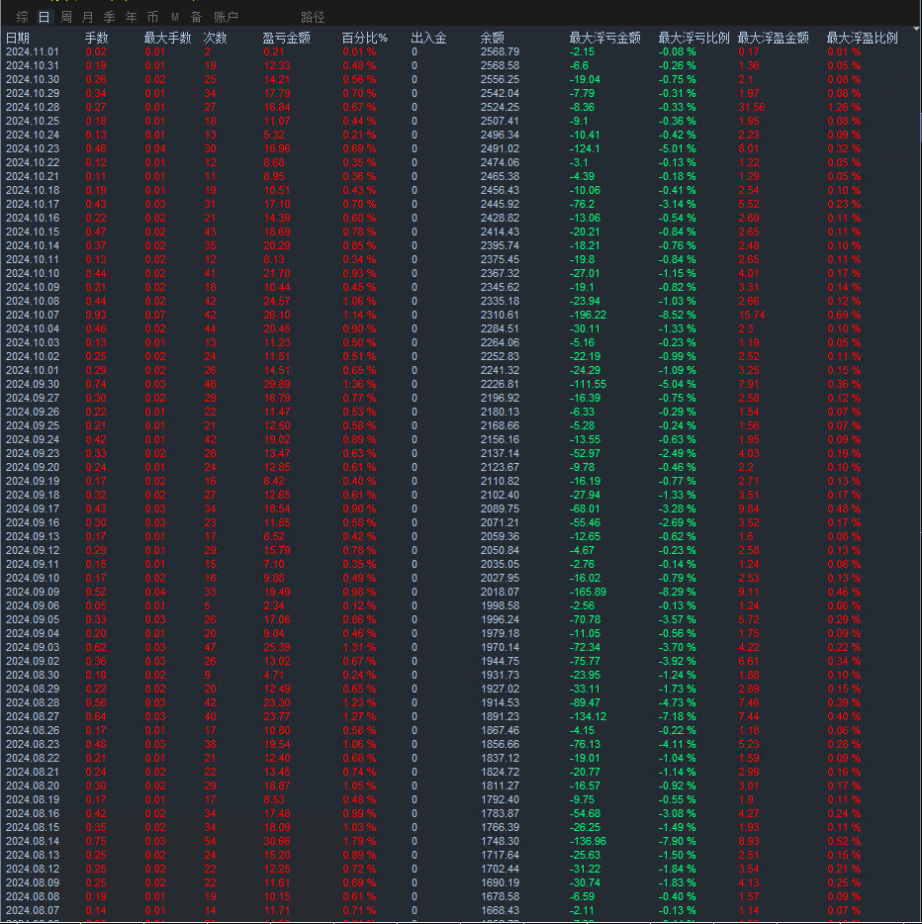Viewport: 922px width, 924px height.
Task: Click profit amount 30.66
Action: click(x=277, y=842)
